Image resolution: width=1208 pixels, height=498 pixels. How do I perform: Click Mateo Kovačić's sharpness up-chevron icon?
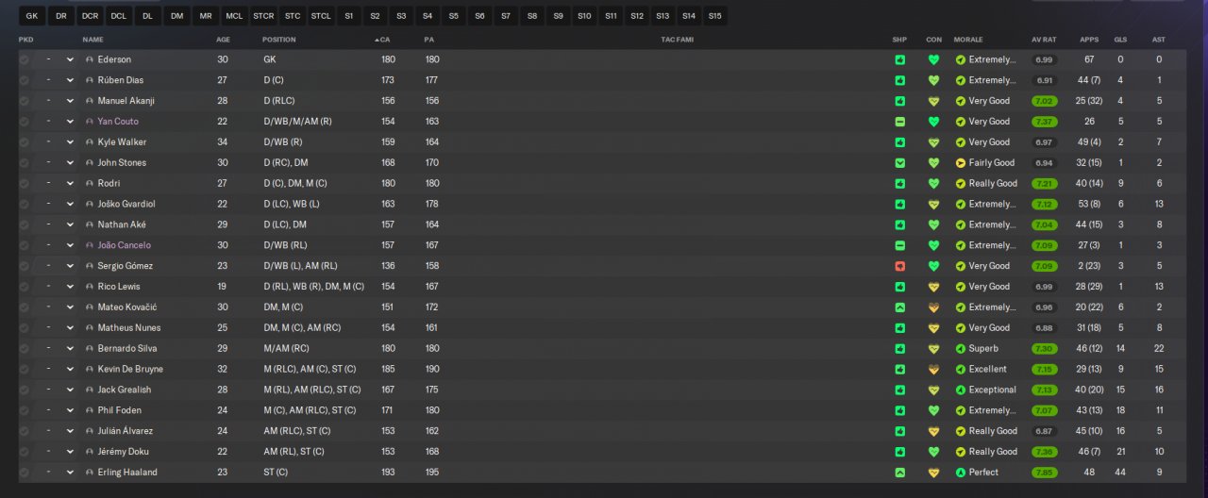pyautogui.click(x=900, y=307)
